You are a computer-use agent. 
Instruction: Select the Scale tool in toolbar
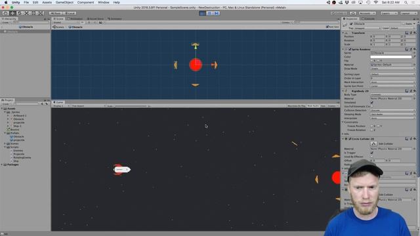click(x=26, y=13)
